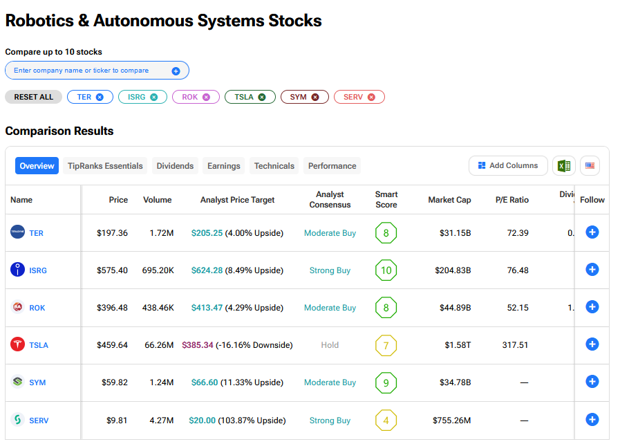The height and width of the screenshot is (444, 620).
Task: Sort table by Market Cap column header
Action: point(449,200)
